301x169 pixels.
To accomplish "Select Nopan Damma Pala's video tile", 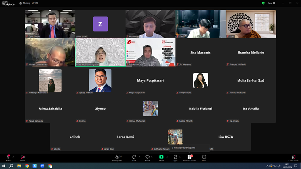I will 50,52.
